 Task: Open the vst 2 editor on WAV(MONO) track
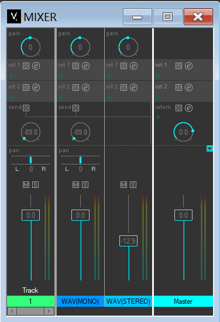[86, 87]
